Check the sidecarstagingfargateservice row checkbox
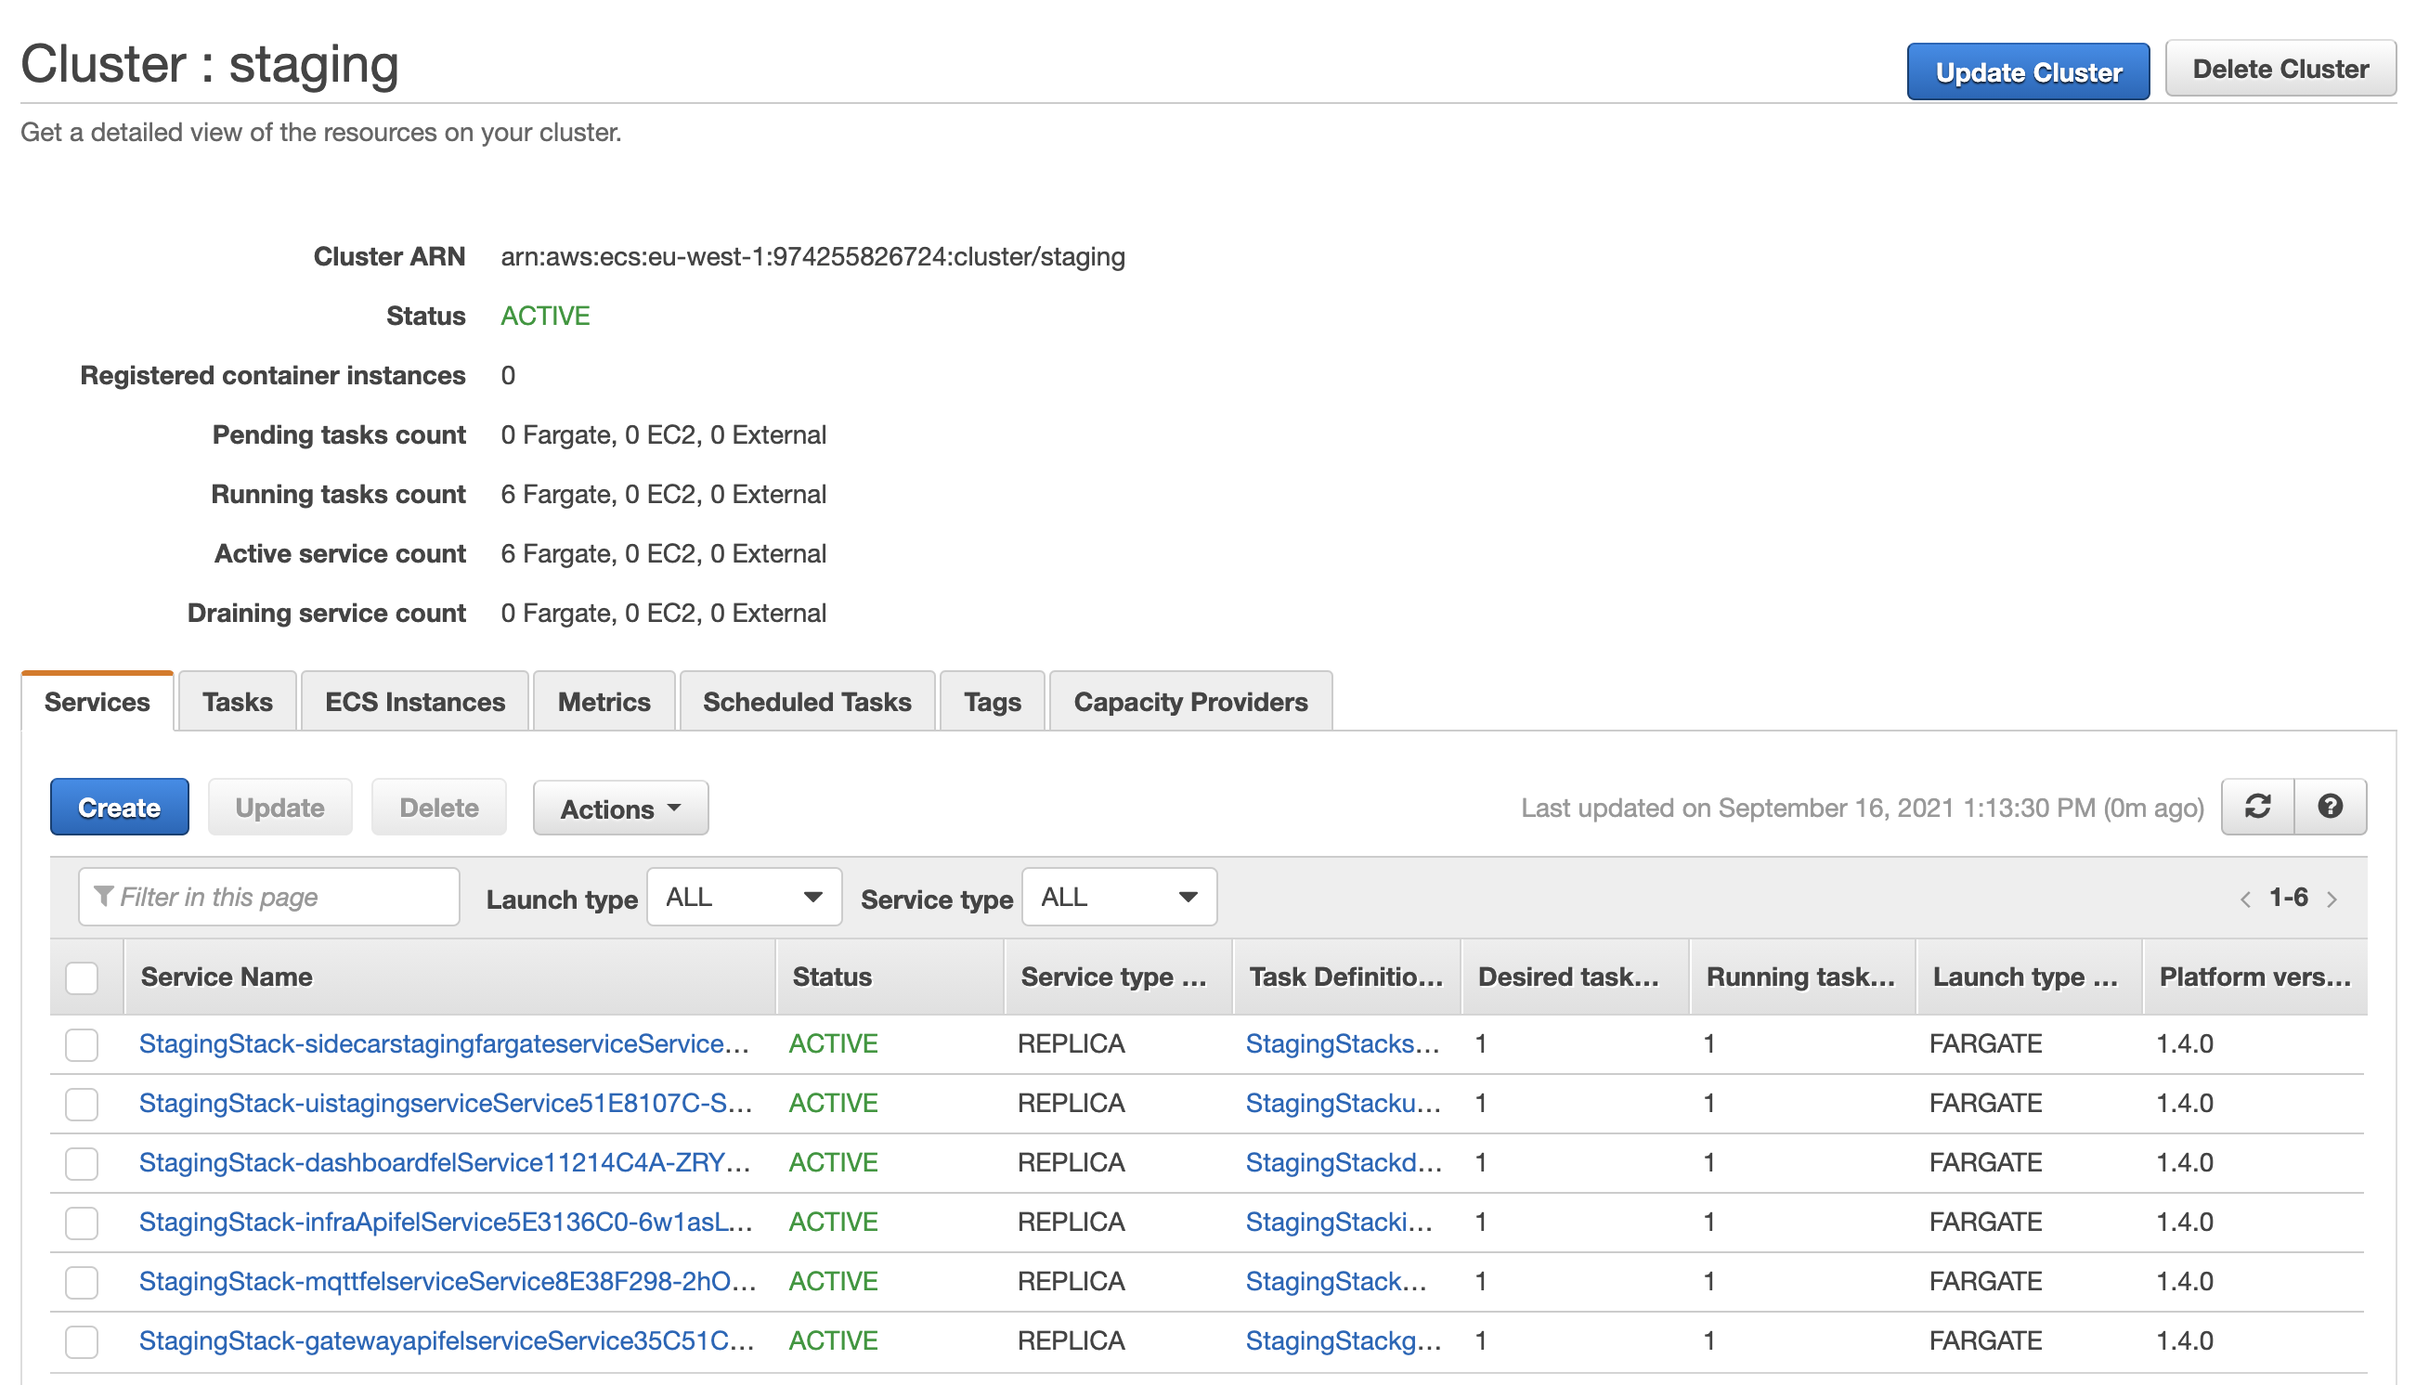The image size is (2429, 1385). 82,1044
